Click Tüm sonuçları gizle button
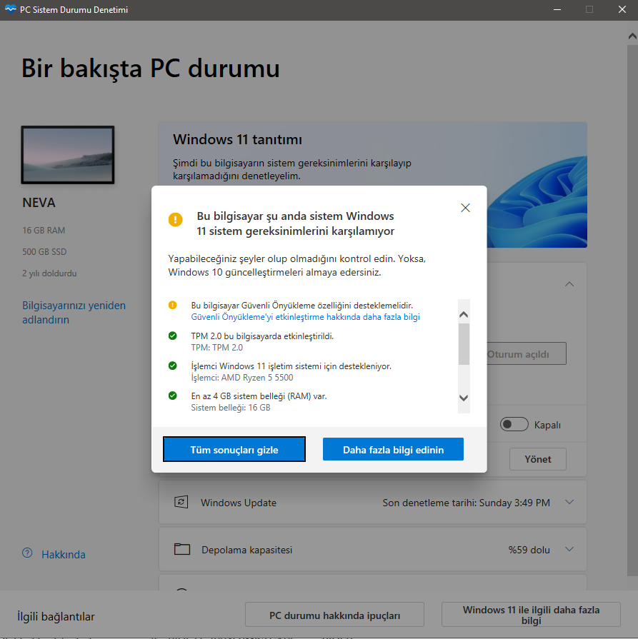Viewport: 638px width, 639px height. 234,450
